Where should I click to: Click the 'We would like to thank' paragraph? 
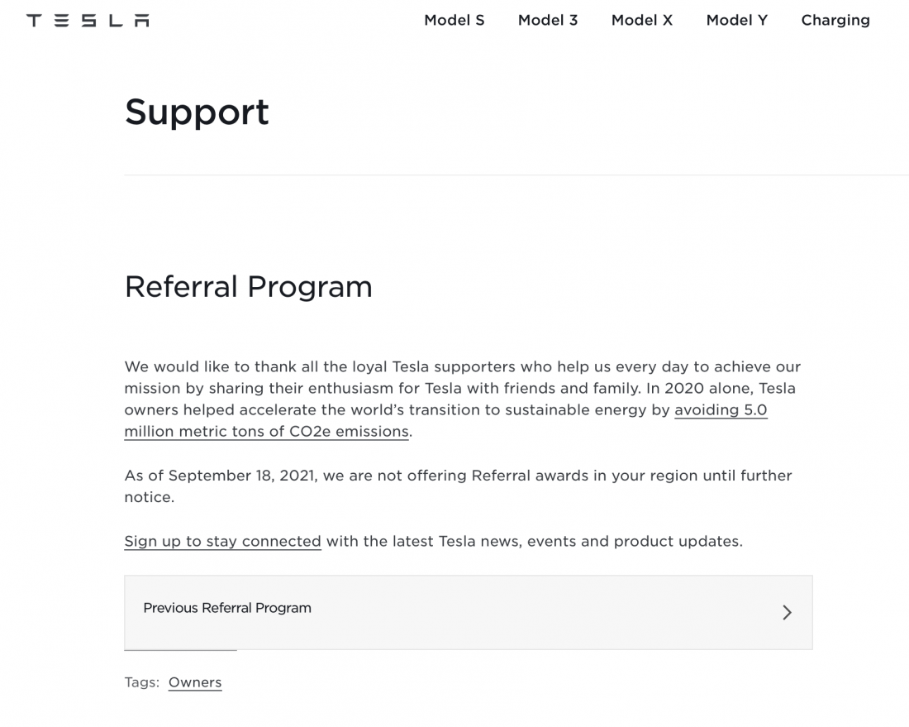pos(462,367)
